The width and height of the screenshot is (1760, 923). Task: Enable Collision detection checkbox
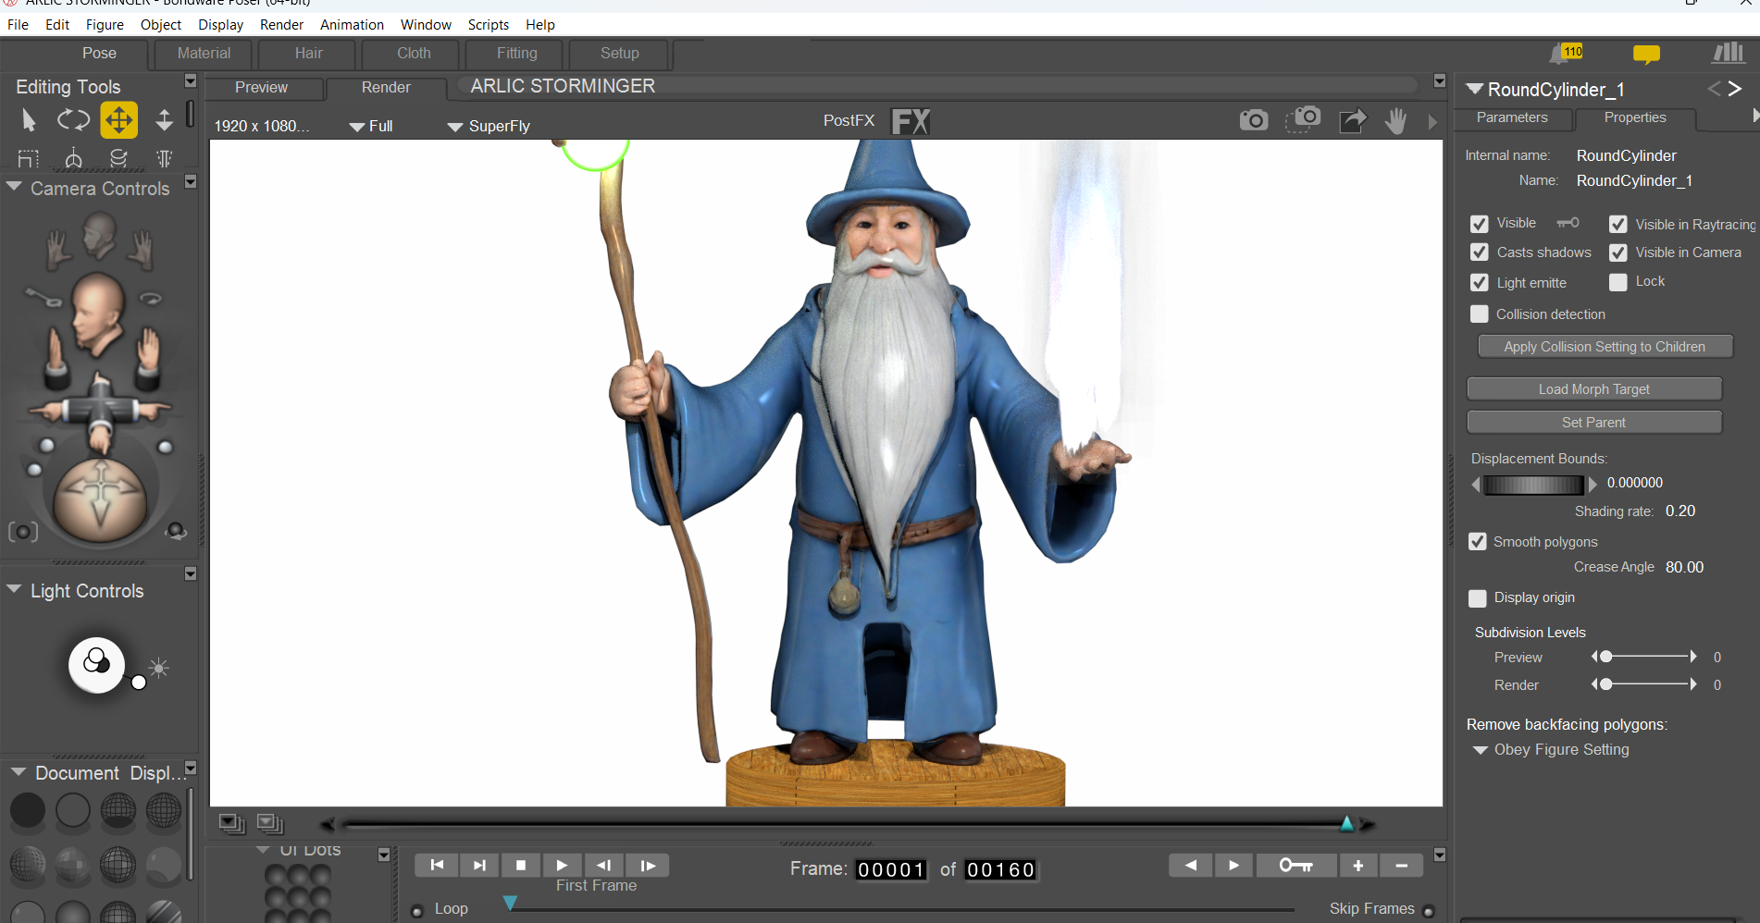[1479, 314]
